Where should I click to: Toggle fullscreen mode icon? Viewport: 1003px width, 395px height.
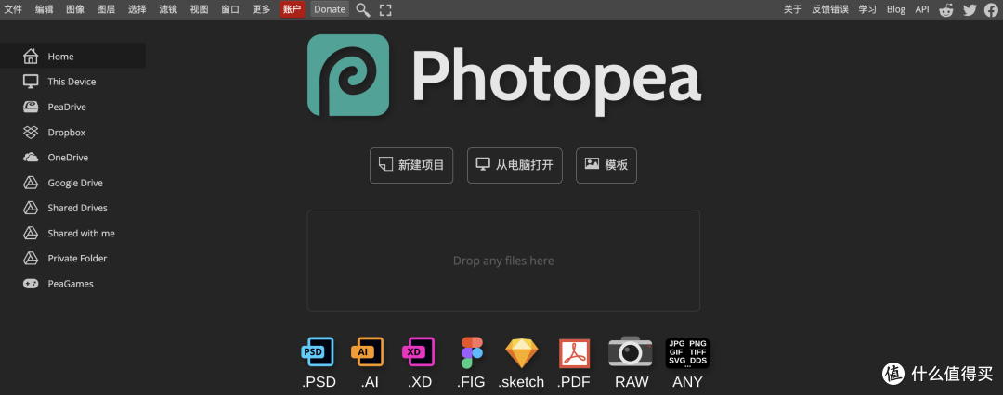pyautogui.click(x=385, y=9)
